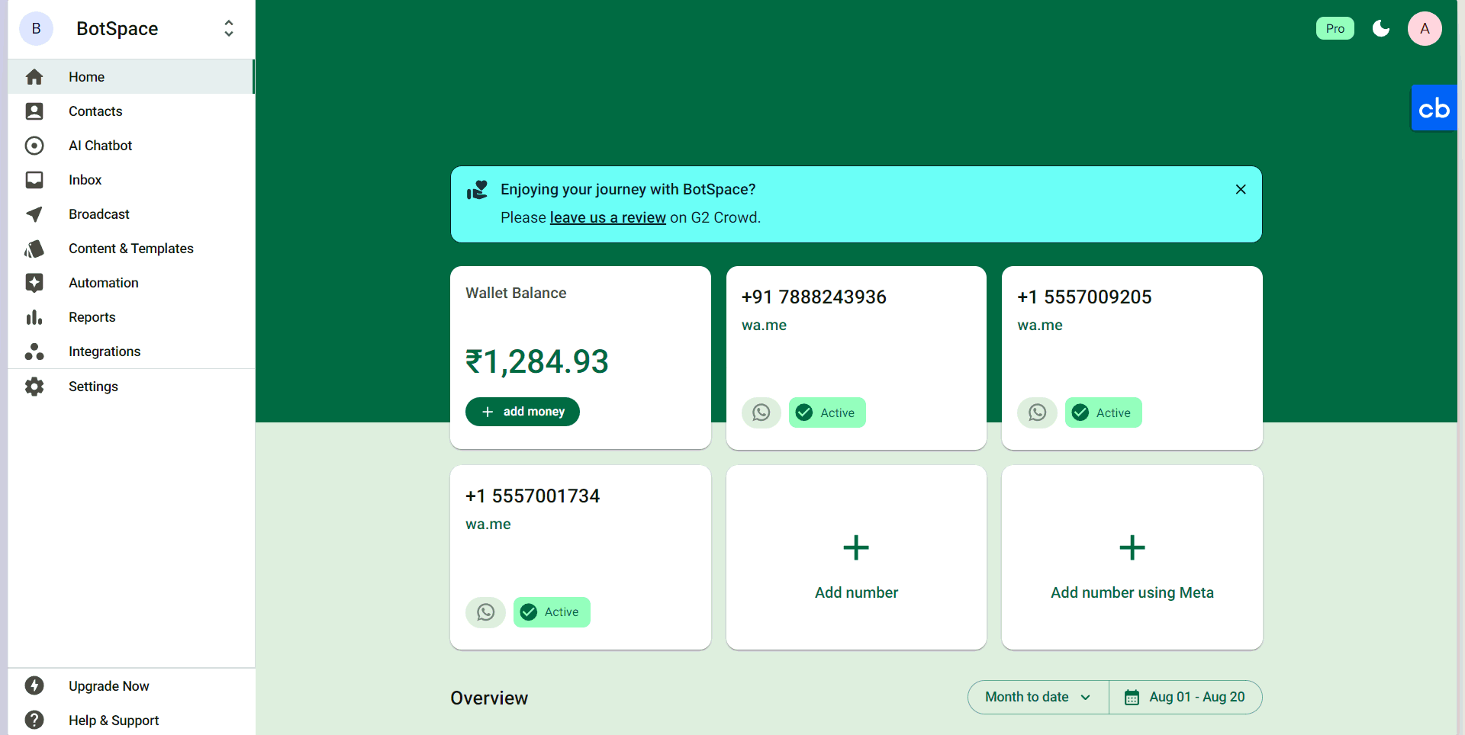Click the B workspace avatar

[36, 29]
